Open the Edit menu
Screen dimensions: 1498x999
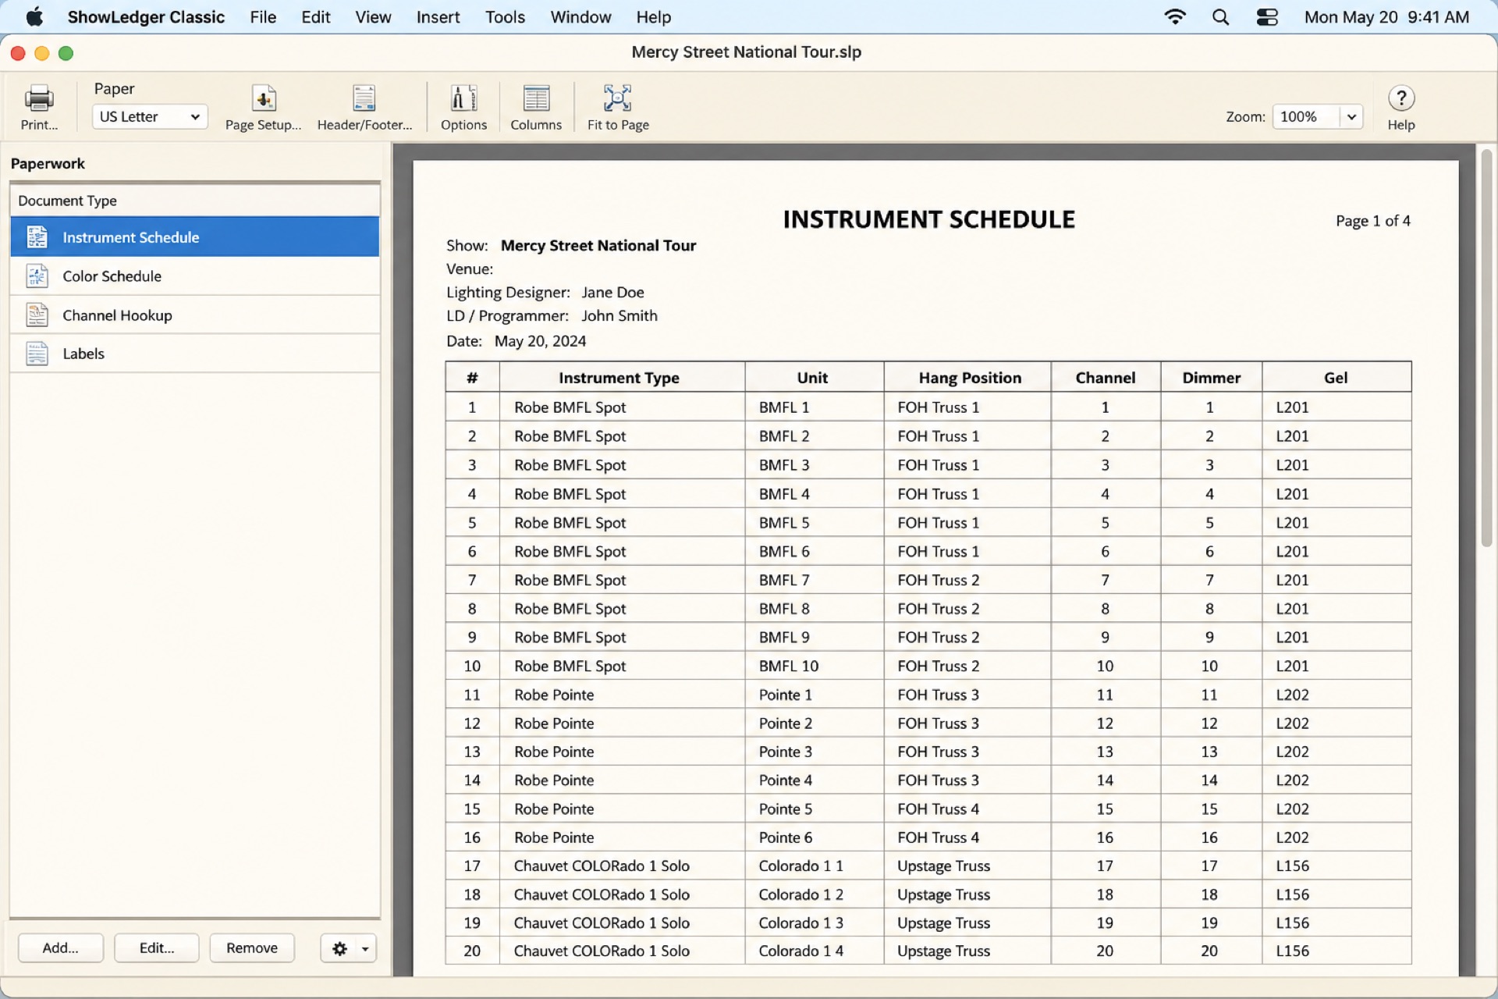click(315, 17)
